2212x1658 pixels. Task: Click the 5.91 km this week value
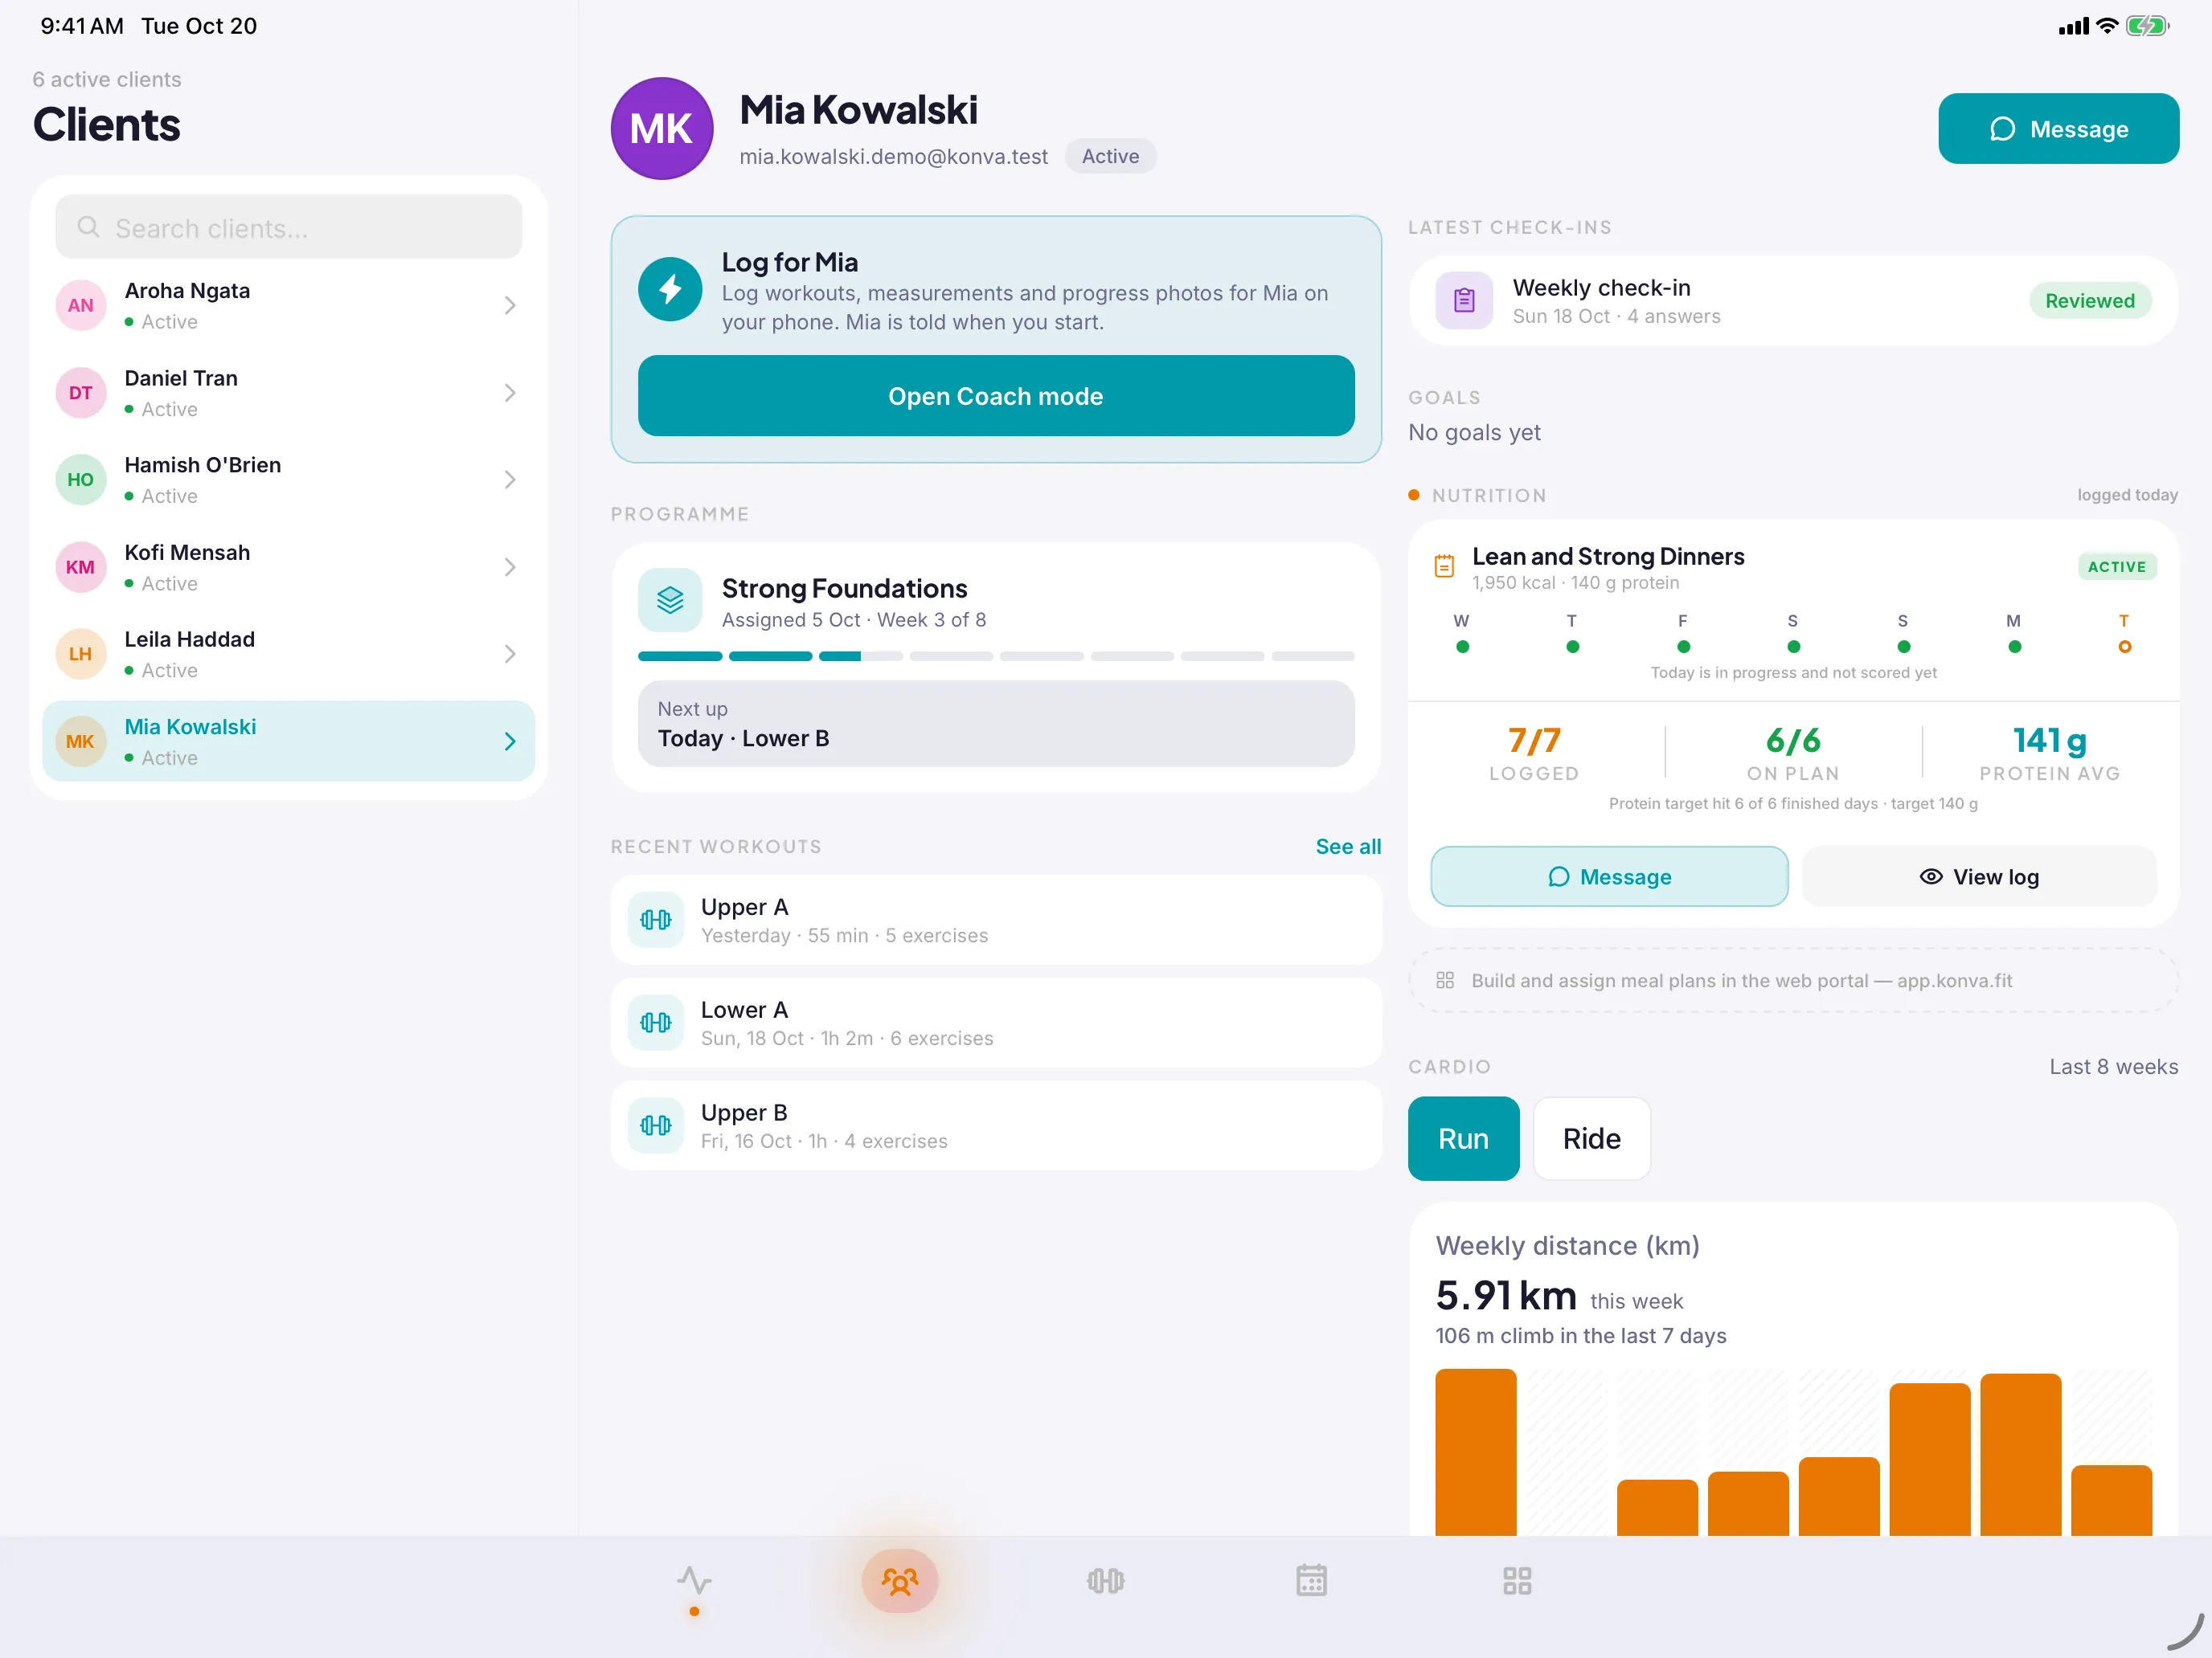coord(1506,1295)
